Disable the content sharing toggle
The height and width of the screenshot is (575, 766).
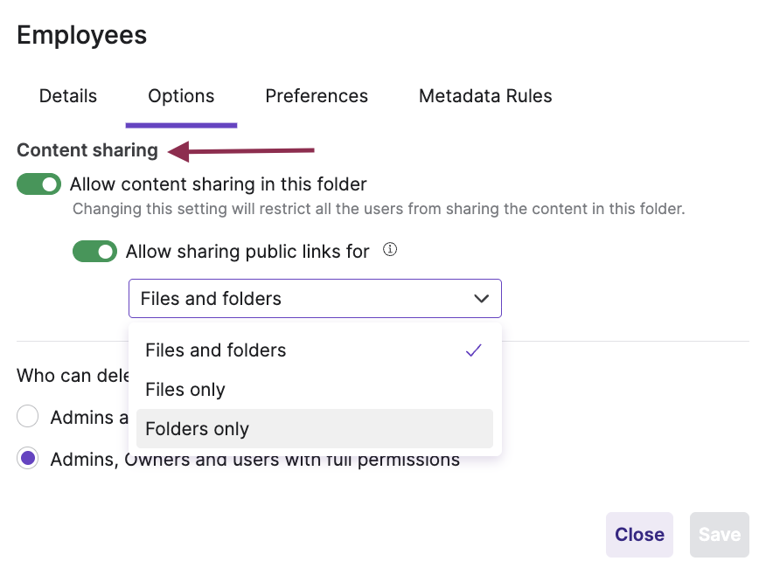tap(38, 184)
